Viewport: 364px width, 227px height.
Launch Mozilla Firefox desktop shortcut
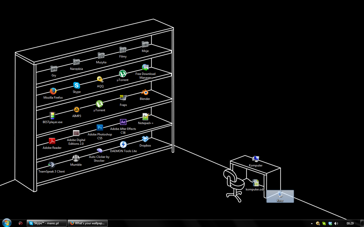click(x=53, y=91)
